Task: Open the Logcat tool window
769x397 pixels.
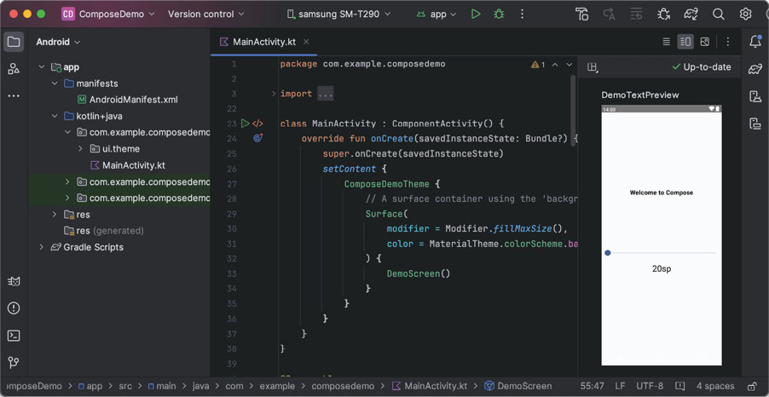Action: click(x=14, y=281)
